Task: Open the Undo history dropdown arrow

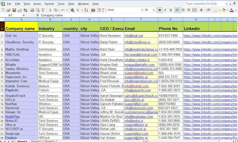Action: [x=66, y=10]
